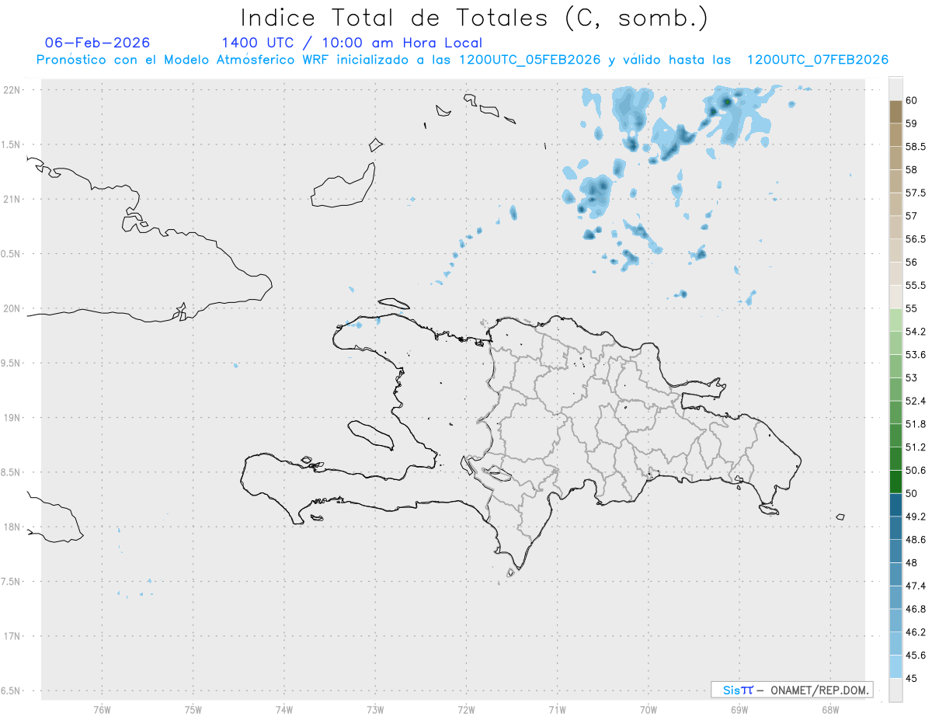This screenshot has width=932, height=720.
Task: Pick the light blue colorbar segment between 45 and 45.6
Action: coord(895,666)
